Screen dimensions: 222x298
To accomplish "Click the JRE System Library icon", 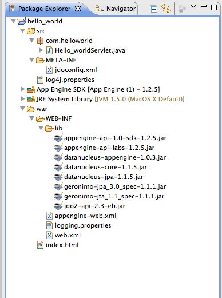I will coord(31,99).
